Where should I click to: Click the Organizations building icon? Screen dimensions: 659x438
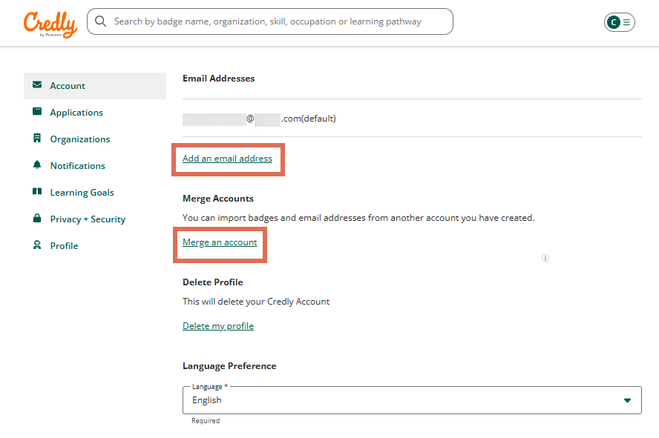pos(37,138)
